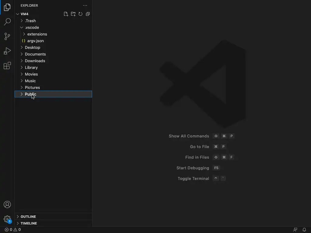Open the argv.json file
This screenshot has width=311, height=233.
click(36, 41)
